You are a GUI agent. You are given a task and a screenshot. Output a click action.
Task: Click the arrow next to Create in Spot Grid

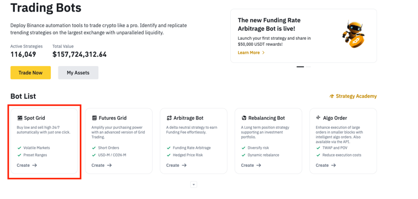pyautogui.click(x=34, y=165)
